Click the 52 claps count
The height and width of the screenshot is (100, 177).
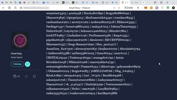coord(19,76)
